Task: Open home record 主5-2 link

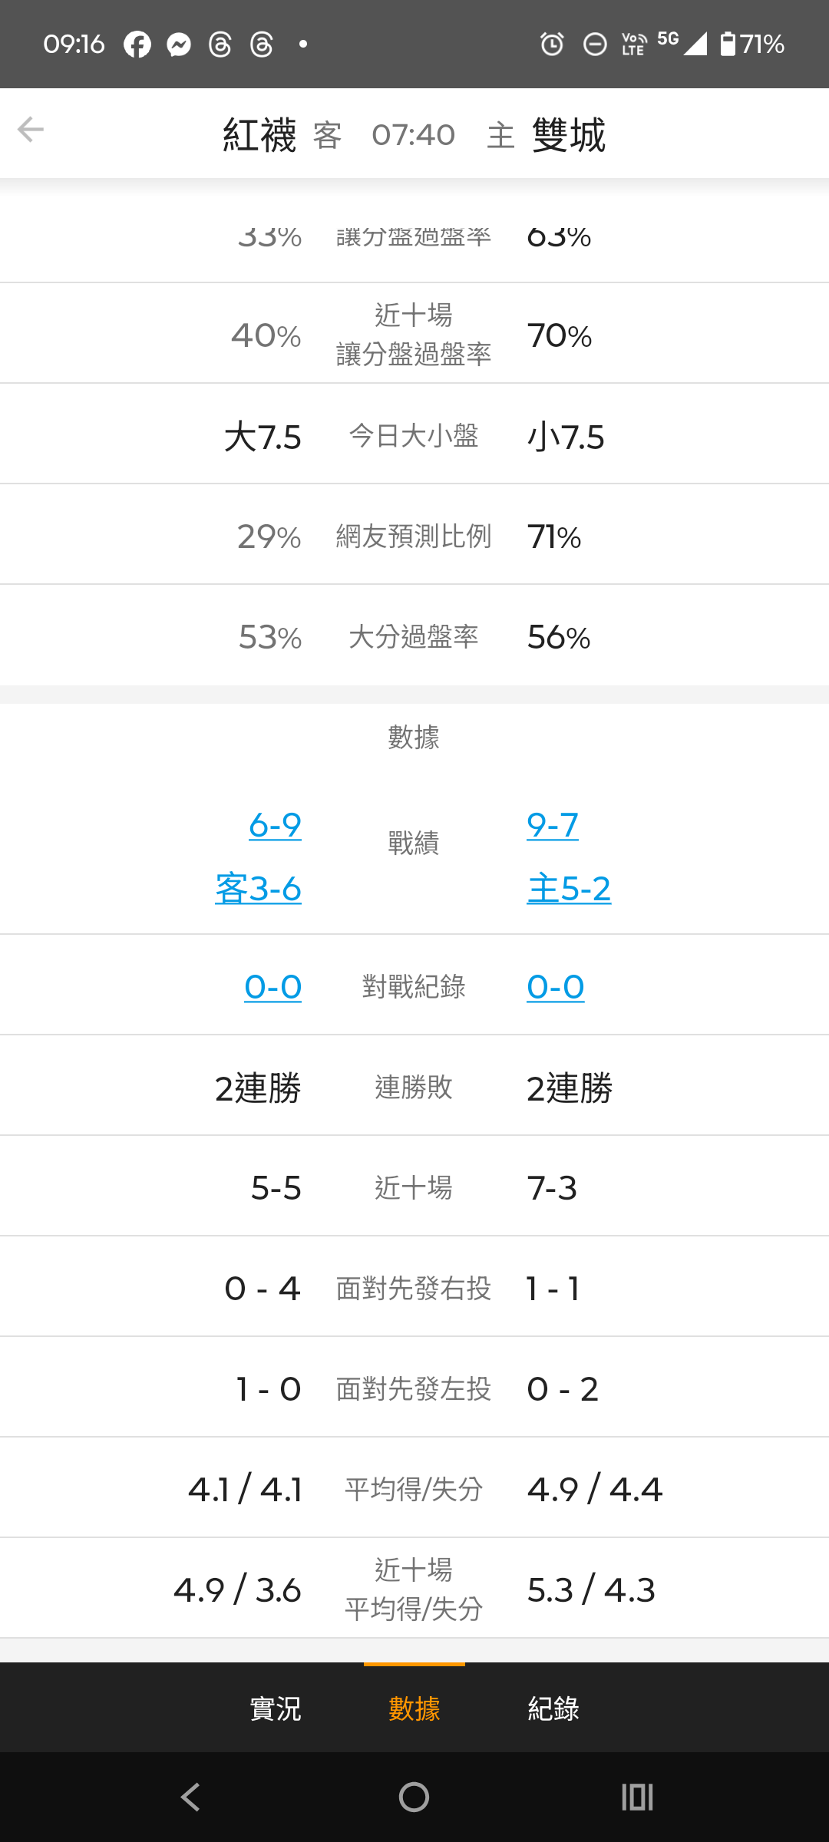Action: click(x=569, y=889)
